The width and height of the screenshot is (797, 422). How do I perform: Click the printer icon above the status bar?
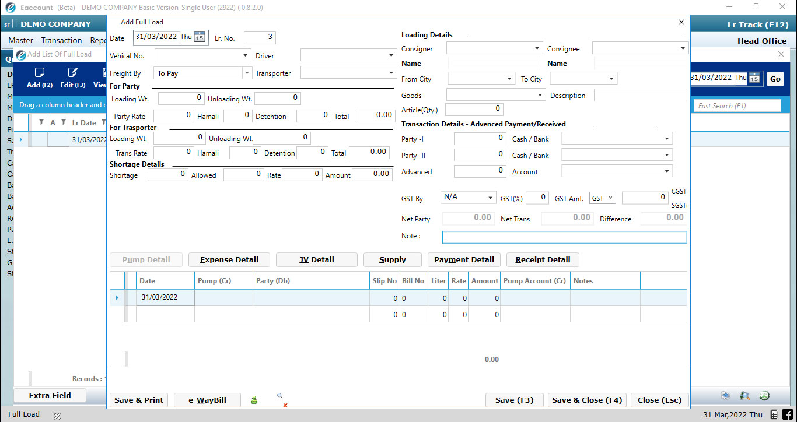(725, 395)
